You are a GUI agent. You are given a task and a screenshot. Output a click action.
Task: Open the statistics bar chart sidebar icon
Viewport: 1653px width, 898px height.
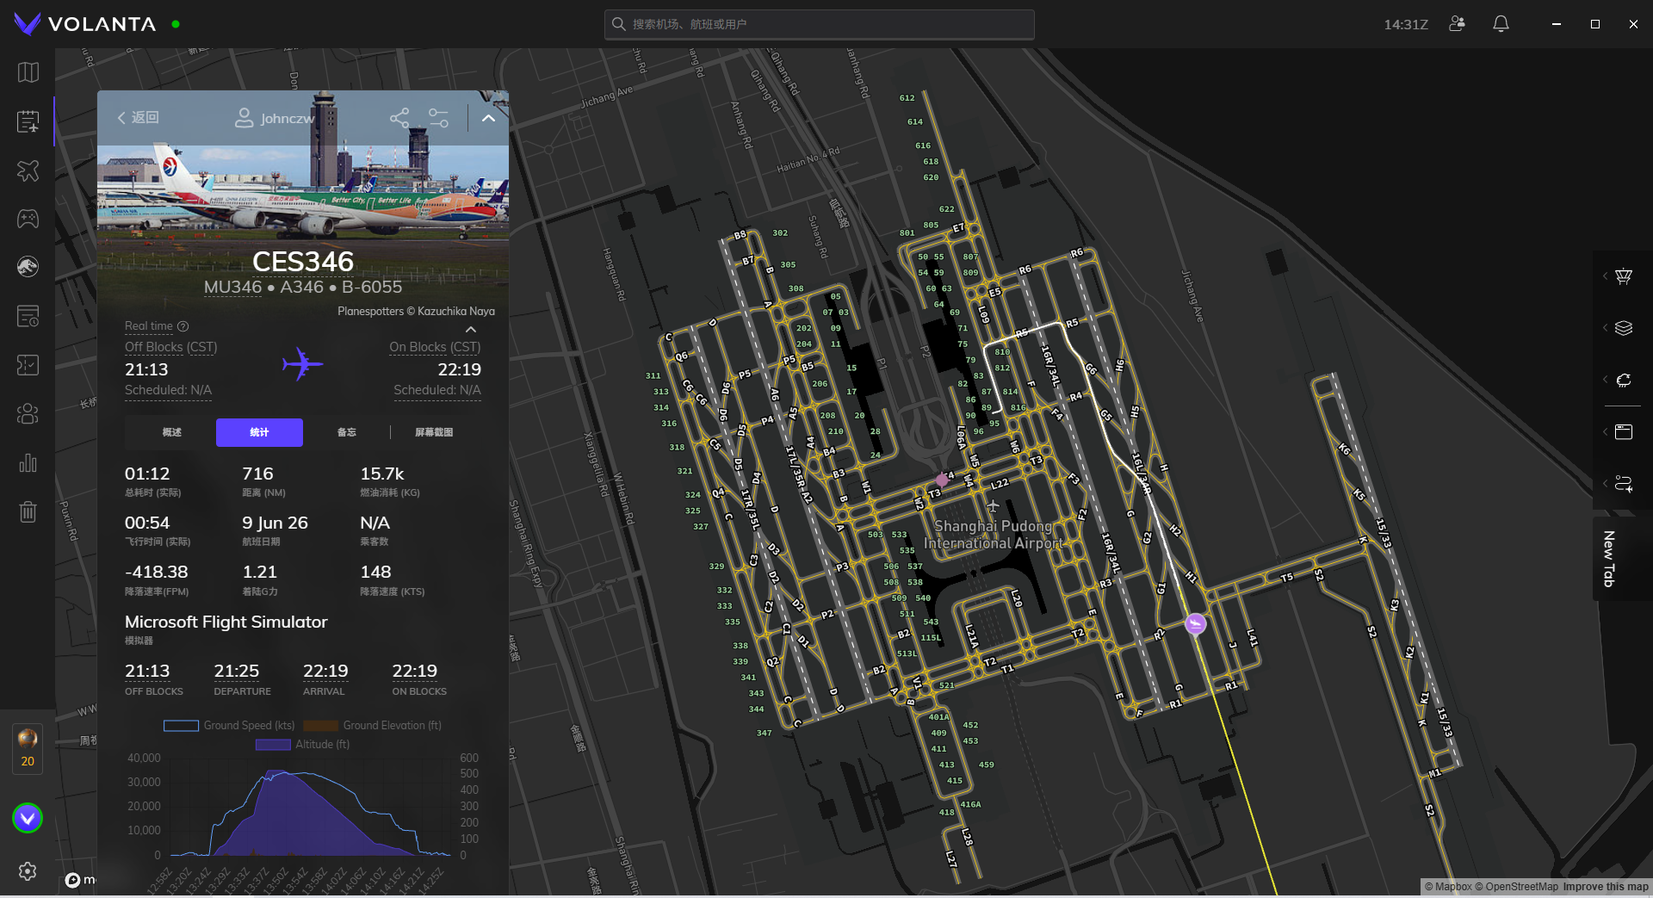pyautogui.click(x=28, y=463)
